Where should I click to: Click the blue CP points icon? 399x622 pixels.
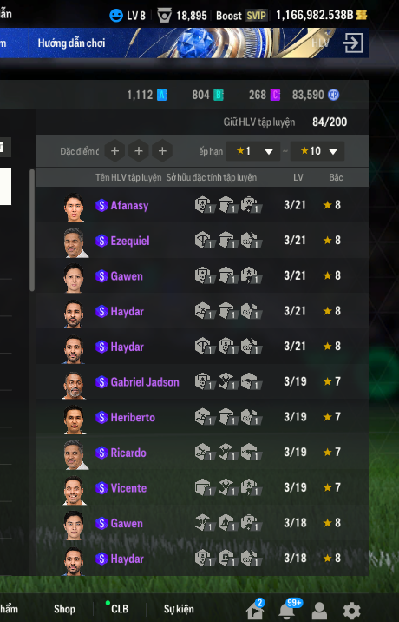click(x=334, y=95)
